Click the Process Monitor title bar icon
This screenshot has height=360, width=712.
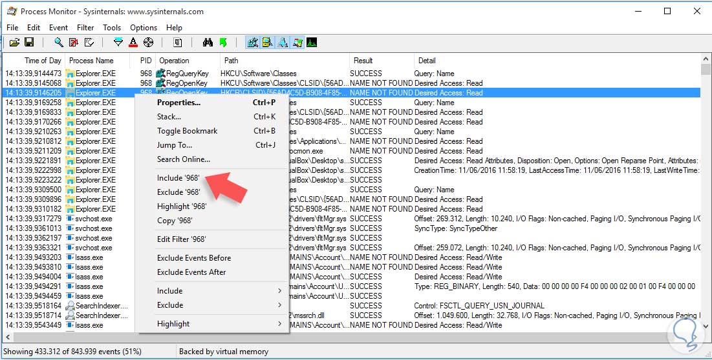tap(12, 12)
